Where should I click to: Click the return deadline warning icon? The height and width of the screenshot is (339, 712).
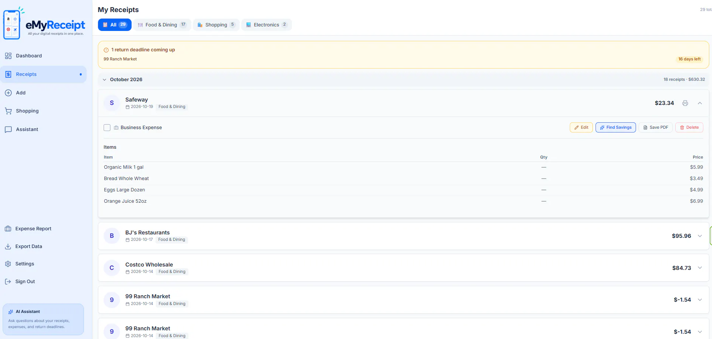(x=106, y=50)
